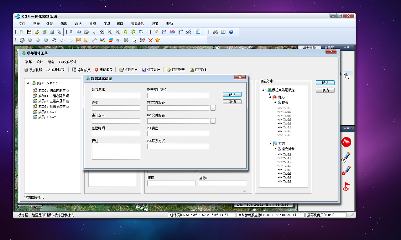Screen dimensions: 401x240
Task: Click the Save disk icon in main toolbar
Action: (x=29, y=32)
